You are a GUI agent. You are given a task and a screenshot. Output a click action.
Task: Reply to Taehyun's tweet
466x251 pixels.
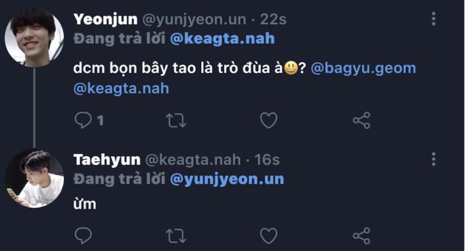(83, 236)
